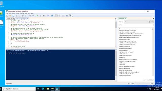Select Add-ADPrincipalGroupMembership command
This screenshot has height=91, width=162.
[x=127, y=41]
